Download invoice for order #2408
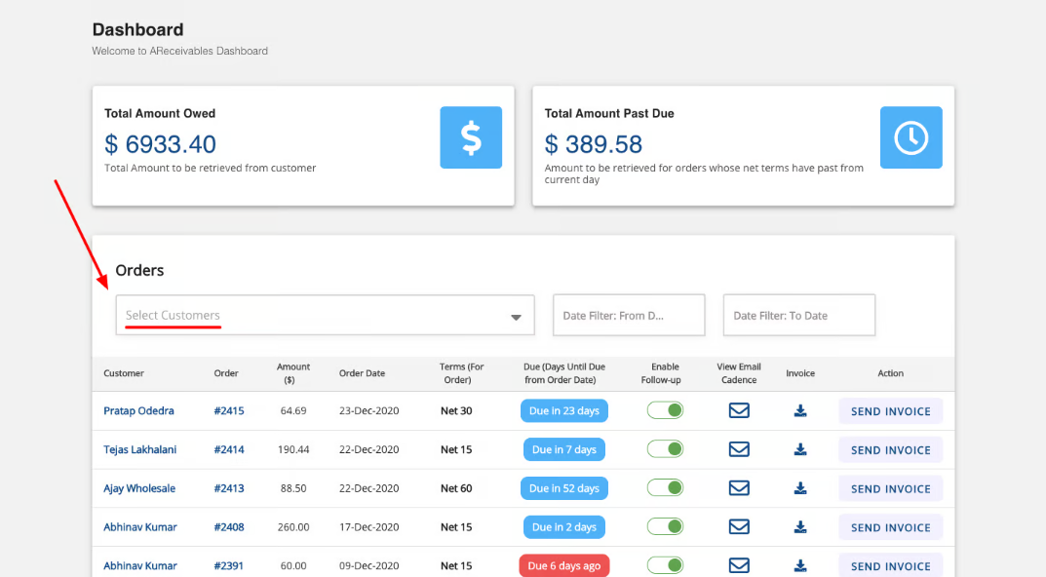 pyautogui.click(x=800, y=527)
